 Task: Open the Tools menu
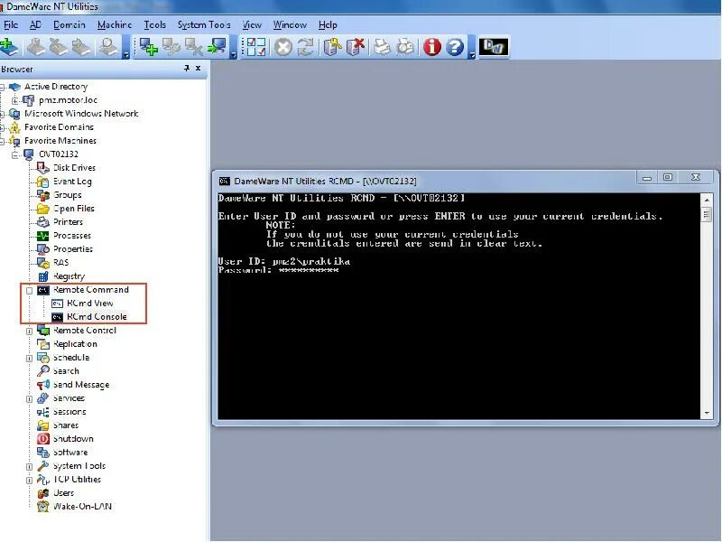pos(154,25)
